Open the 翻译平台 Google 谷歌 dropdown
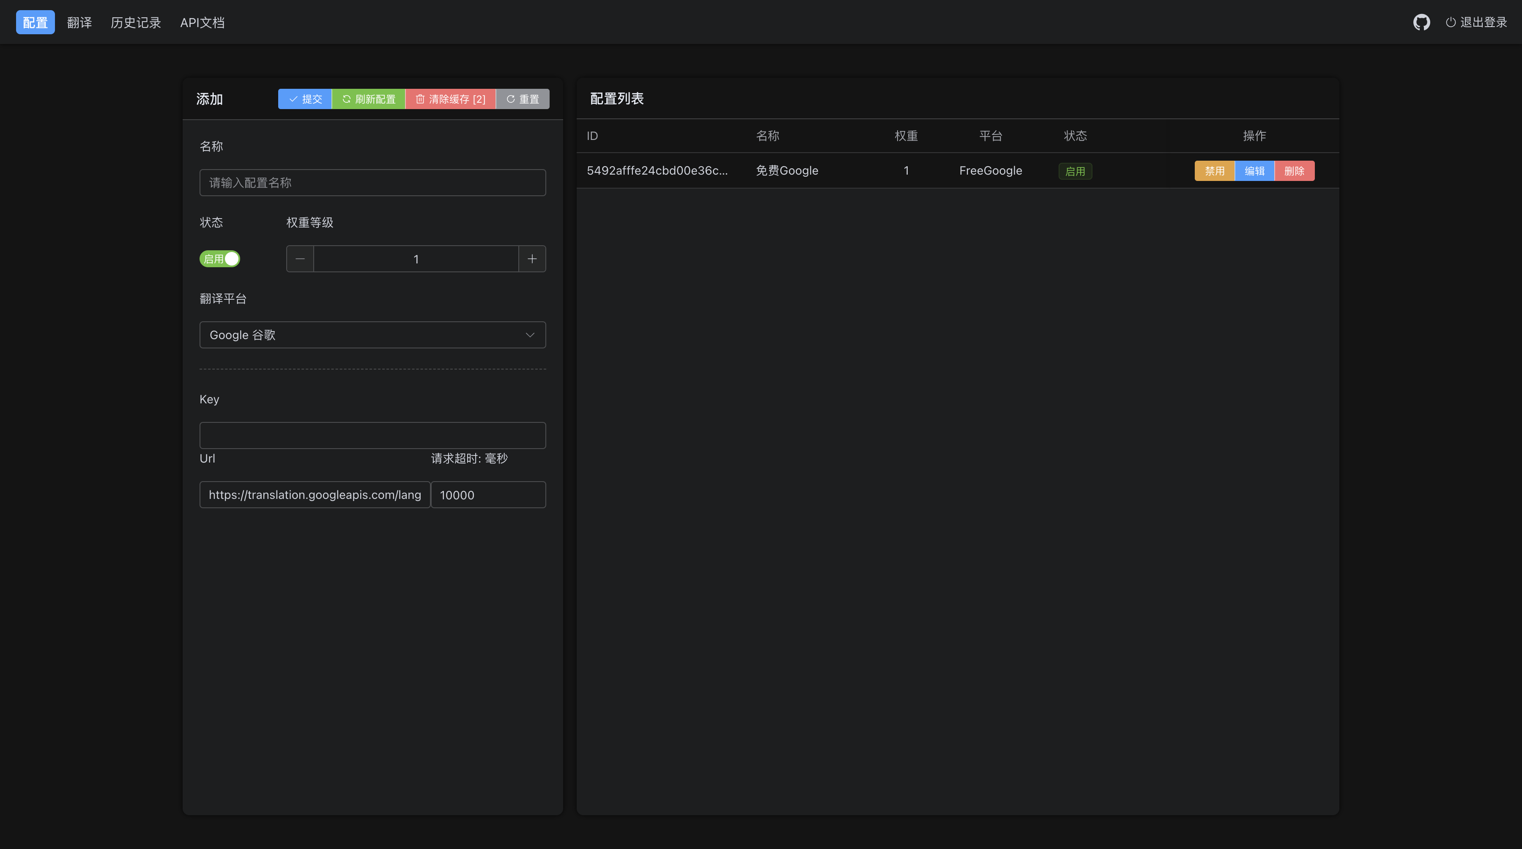This screenshot has height=849, width=1522. [372, 335]
